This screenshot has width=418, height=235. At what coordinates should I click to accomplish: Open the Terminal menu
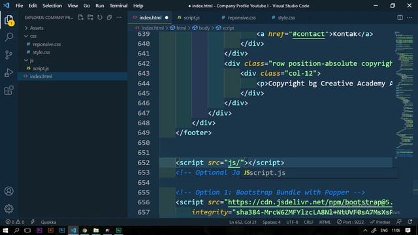click(x=119, y=6)
